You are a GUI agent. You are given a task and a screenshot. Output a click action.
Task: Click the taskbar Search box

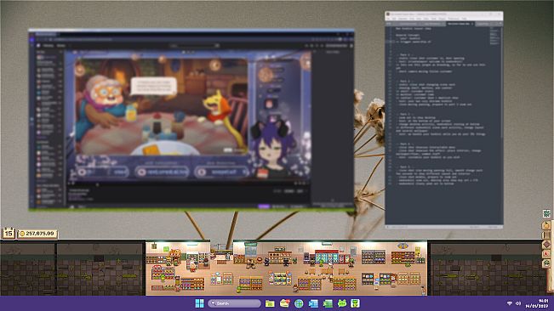tap(234, 303)
